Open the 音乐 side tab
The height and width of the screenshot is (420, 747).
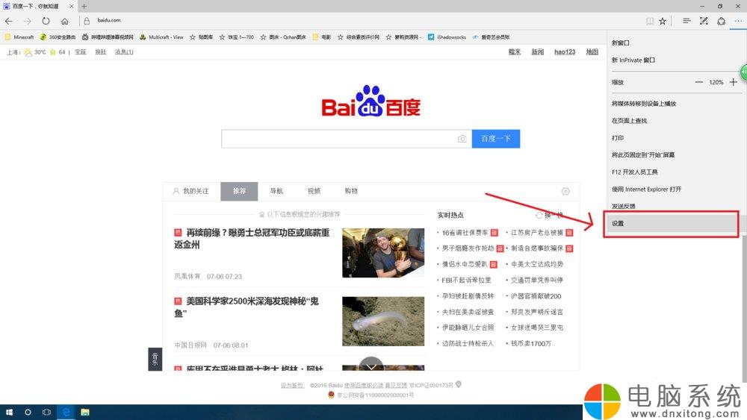(155, 359)
